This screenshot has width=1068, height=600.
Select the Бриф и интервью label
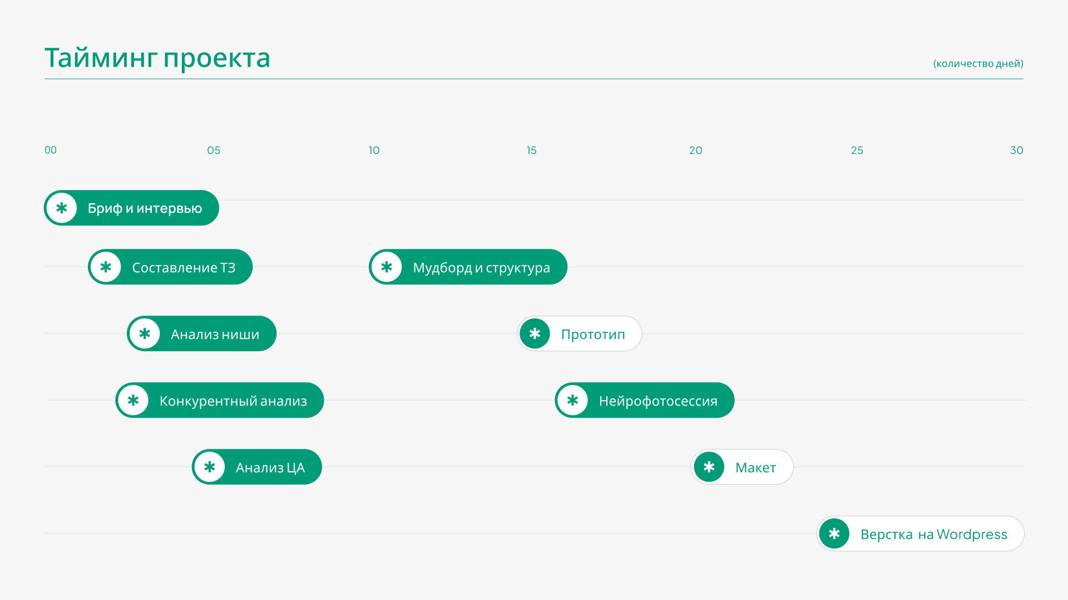[x=145, y=209]
